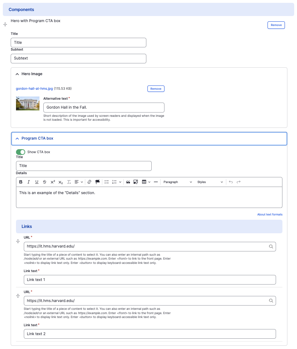This screenshot has height=349, width=297.
Task: Insert a horizontal line in editor
Action: click(x=156, y=182)
